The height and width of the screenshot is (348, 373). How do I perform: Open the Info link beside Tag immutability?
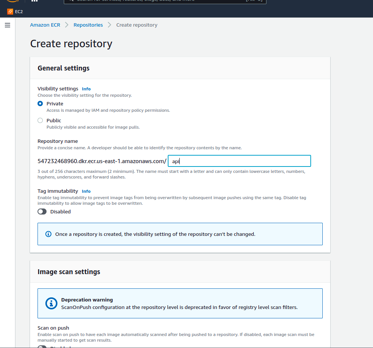pyautogui.click(x=86, y=191)
